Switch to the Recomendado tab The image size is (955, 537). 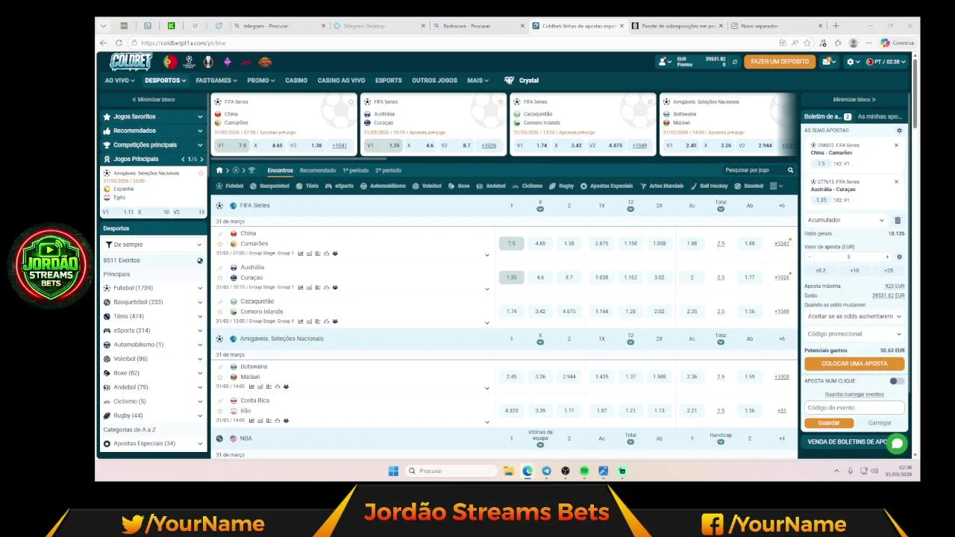318,170
